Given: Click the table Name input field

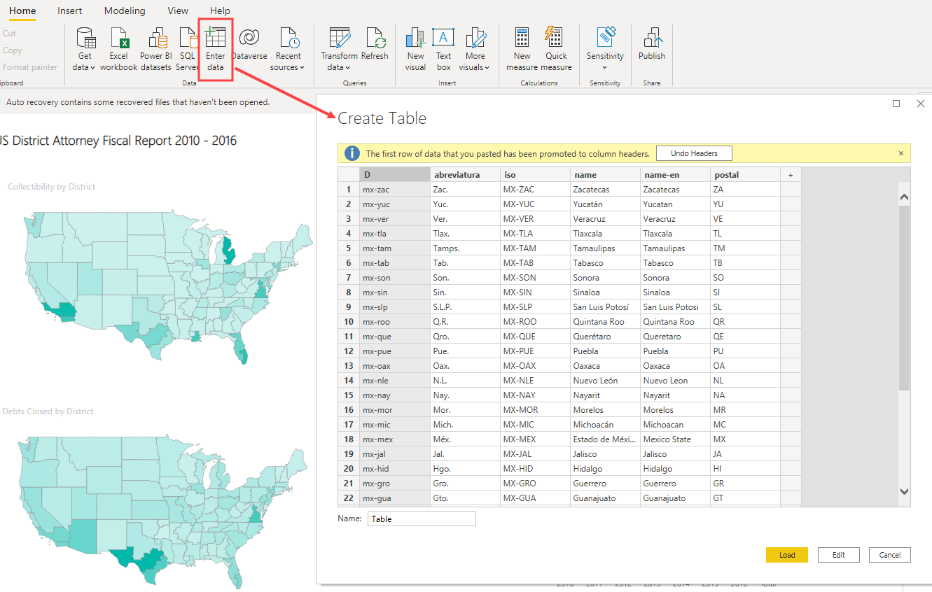Looking at the screenshot, I should [422, 519].
